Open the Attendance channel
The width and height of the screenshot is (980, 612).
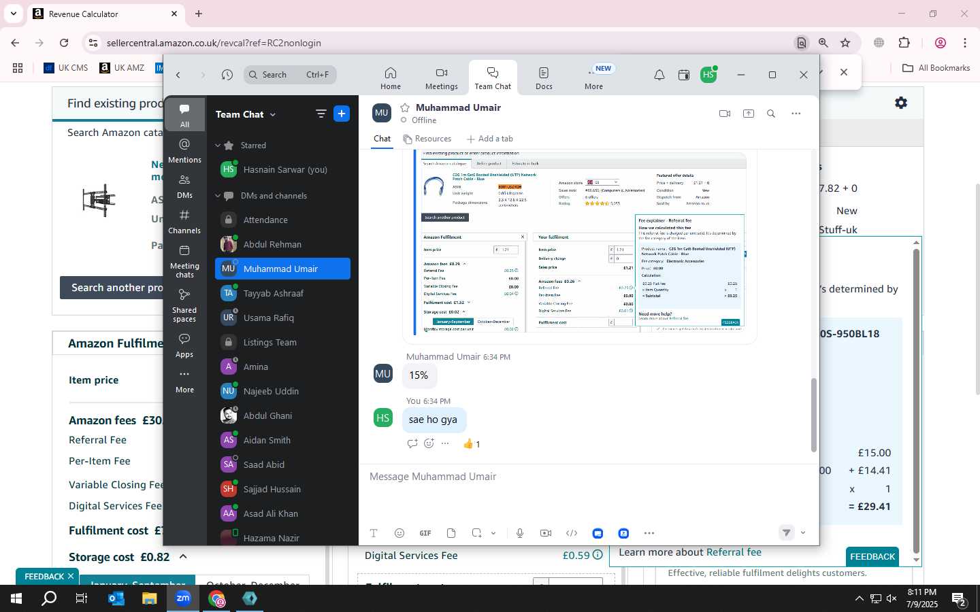coord(282,220)
